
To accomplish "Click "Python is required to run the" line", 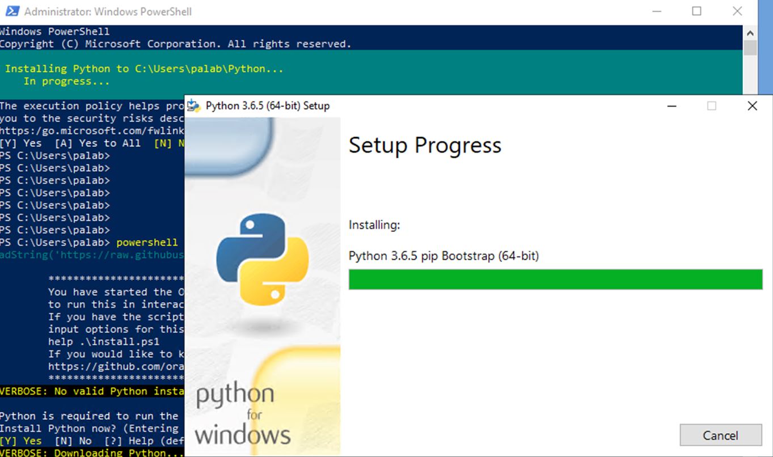I will pyautogui.click(x=89, y=416).
